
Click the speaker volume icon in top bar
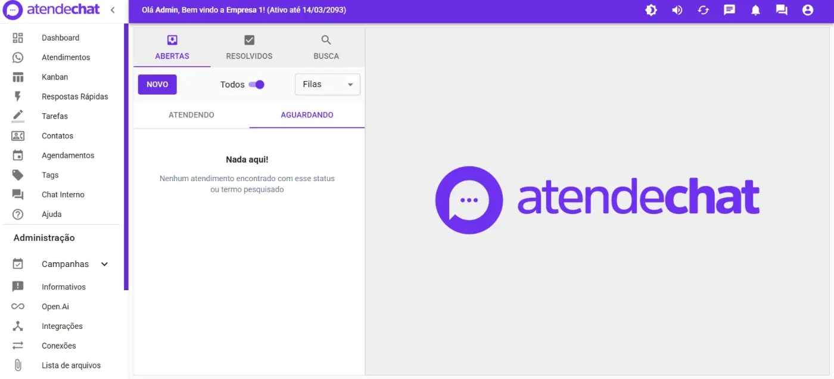tap(677, 10)
